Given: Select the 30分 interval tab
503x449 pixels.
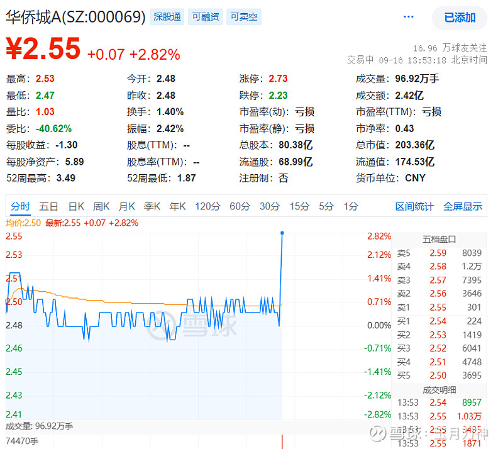Looking at the screenshot, I should (270, 206).
